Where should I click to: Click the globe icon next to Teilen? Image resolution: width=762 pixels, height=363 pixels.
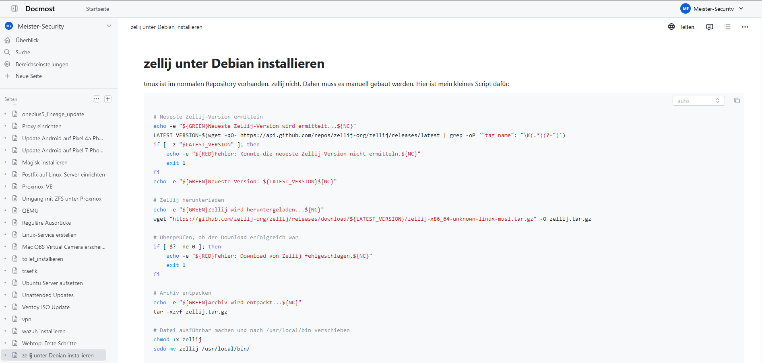tap(671, 27)
